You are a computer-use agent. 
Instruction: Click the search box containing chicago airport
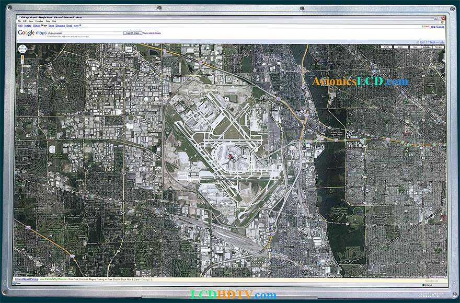coord(85,33)
